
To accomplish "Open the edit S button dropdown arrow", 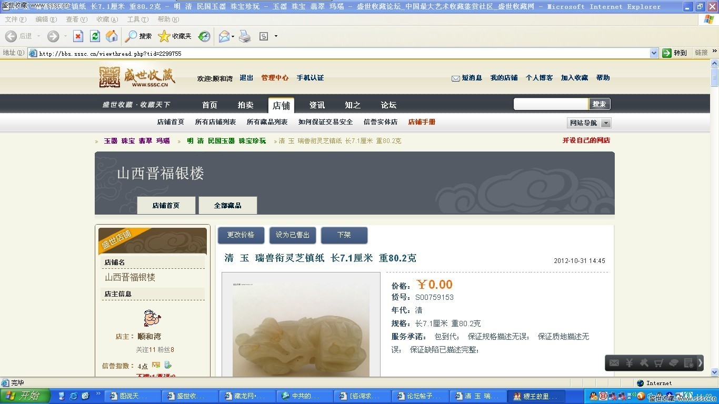I will tap(276, 36).
